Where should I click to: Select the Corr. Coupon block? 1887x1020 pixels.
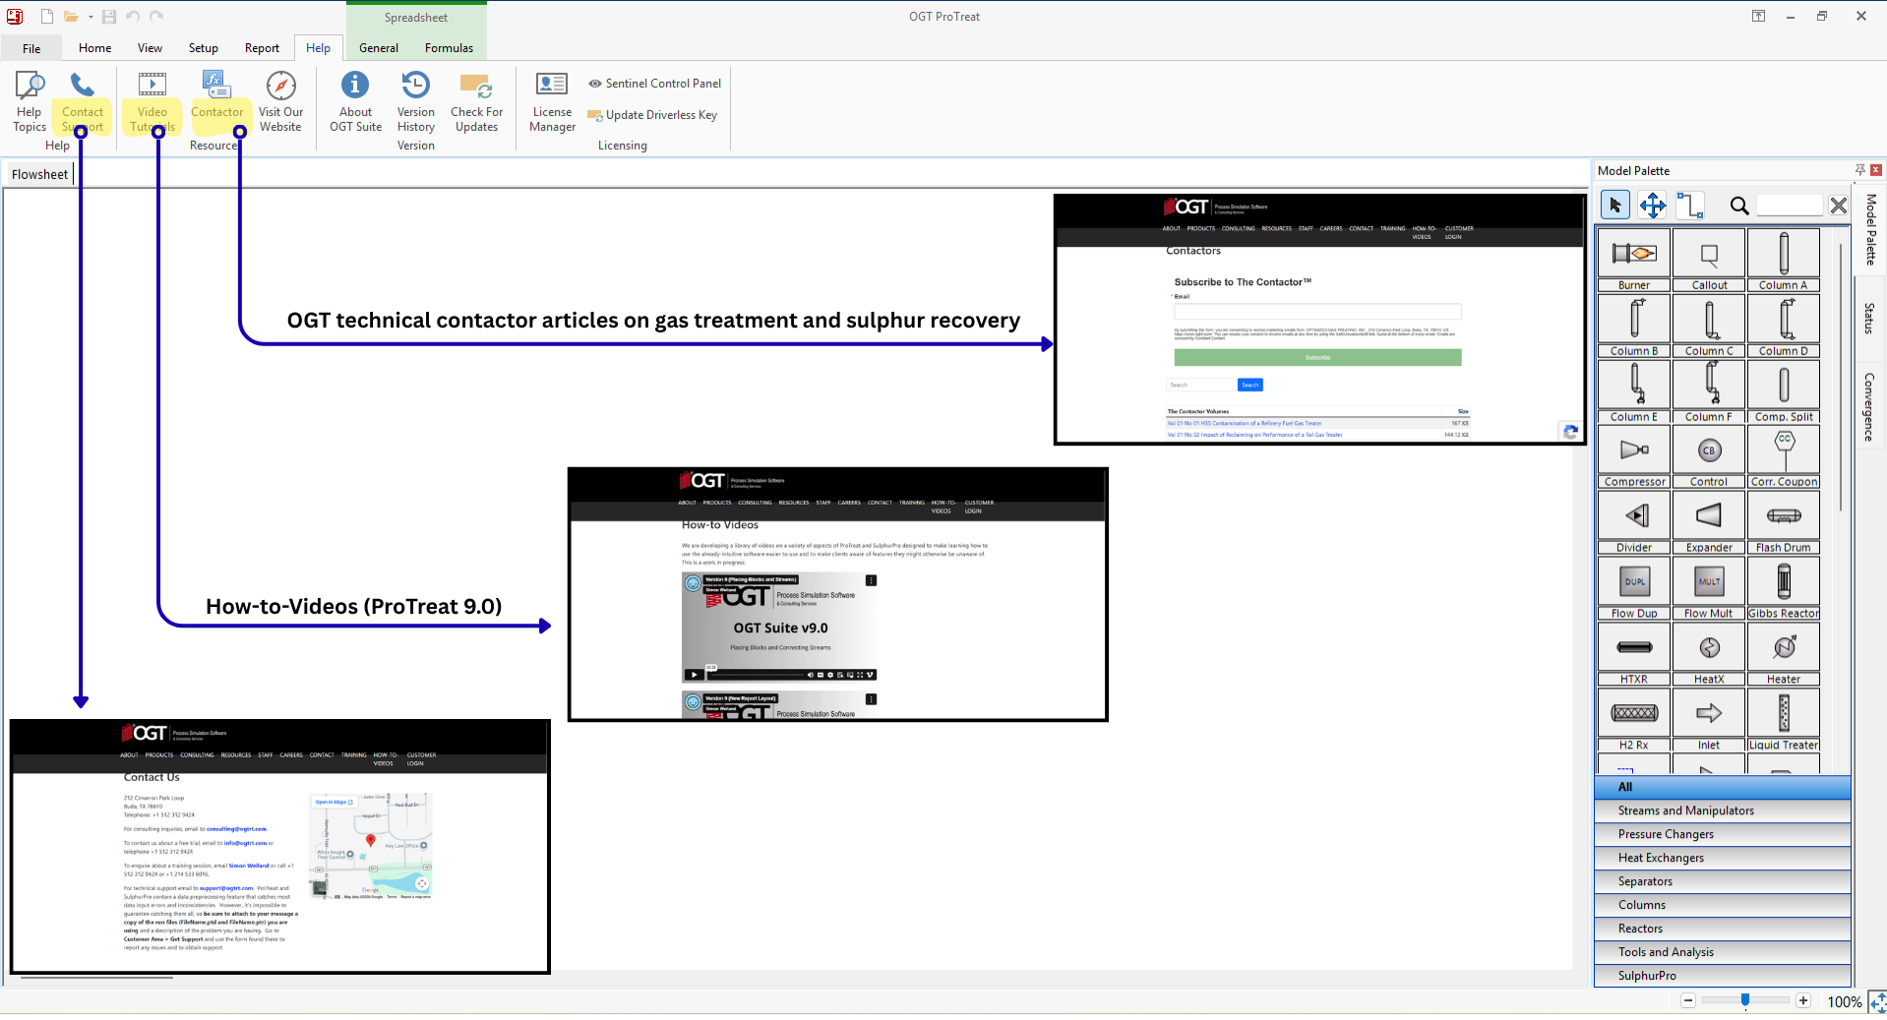point(1784,456)
